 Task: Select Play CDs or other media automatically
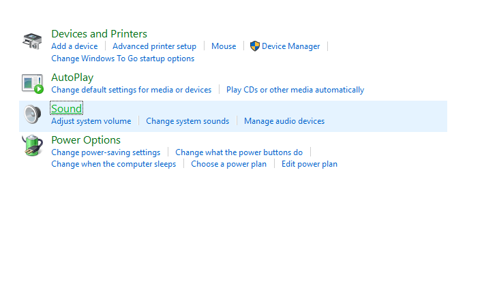pyautogui.click(x=295, y=90)
